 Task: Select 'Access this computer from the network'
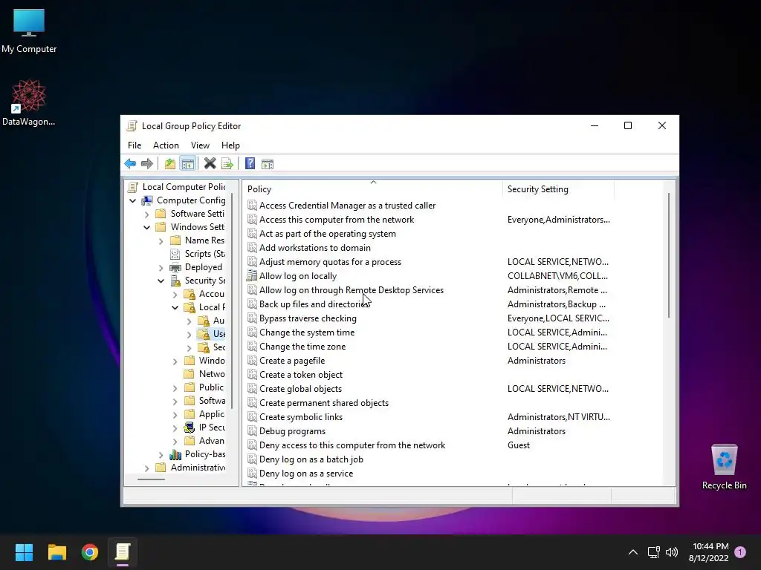pyautogui.click(x=337, y=220)
